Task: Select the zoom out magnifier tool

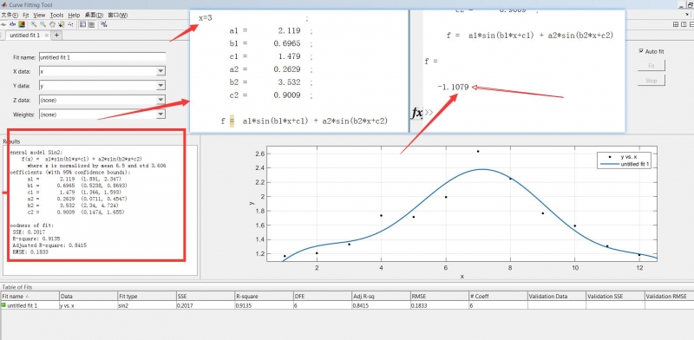Action: click(x=43, y=24)
